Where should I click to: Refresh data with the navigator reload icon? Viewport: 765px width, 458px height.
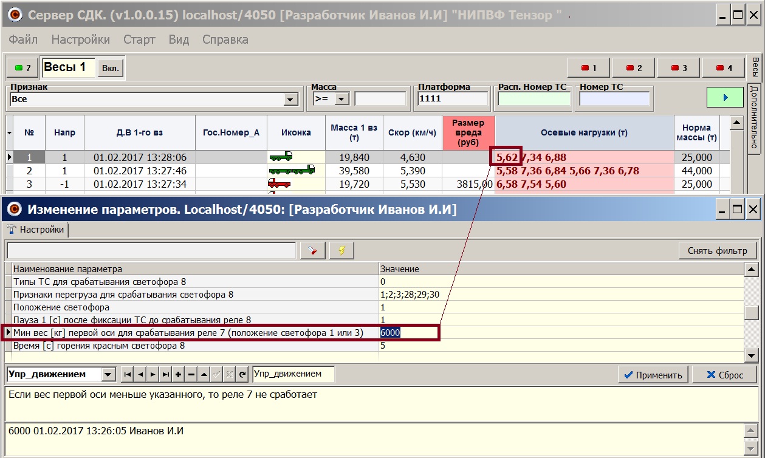242,375
